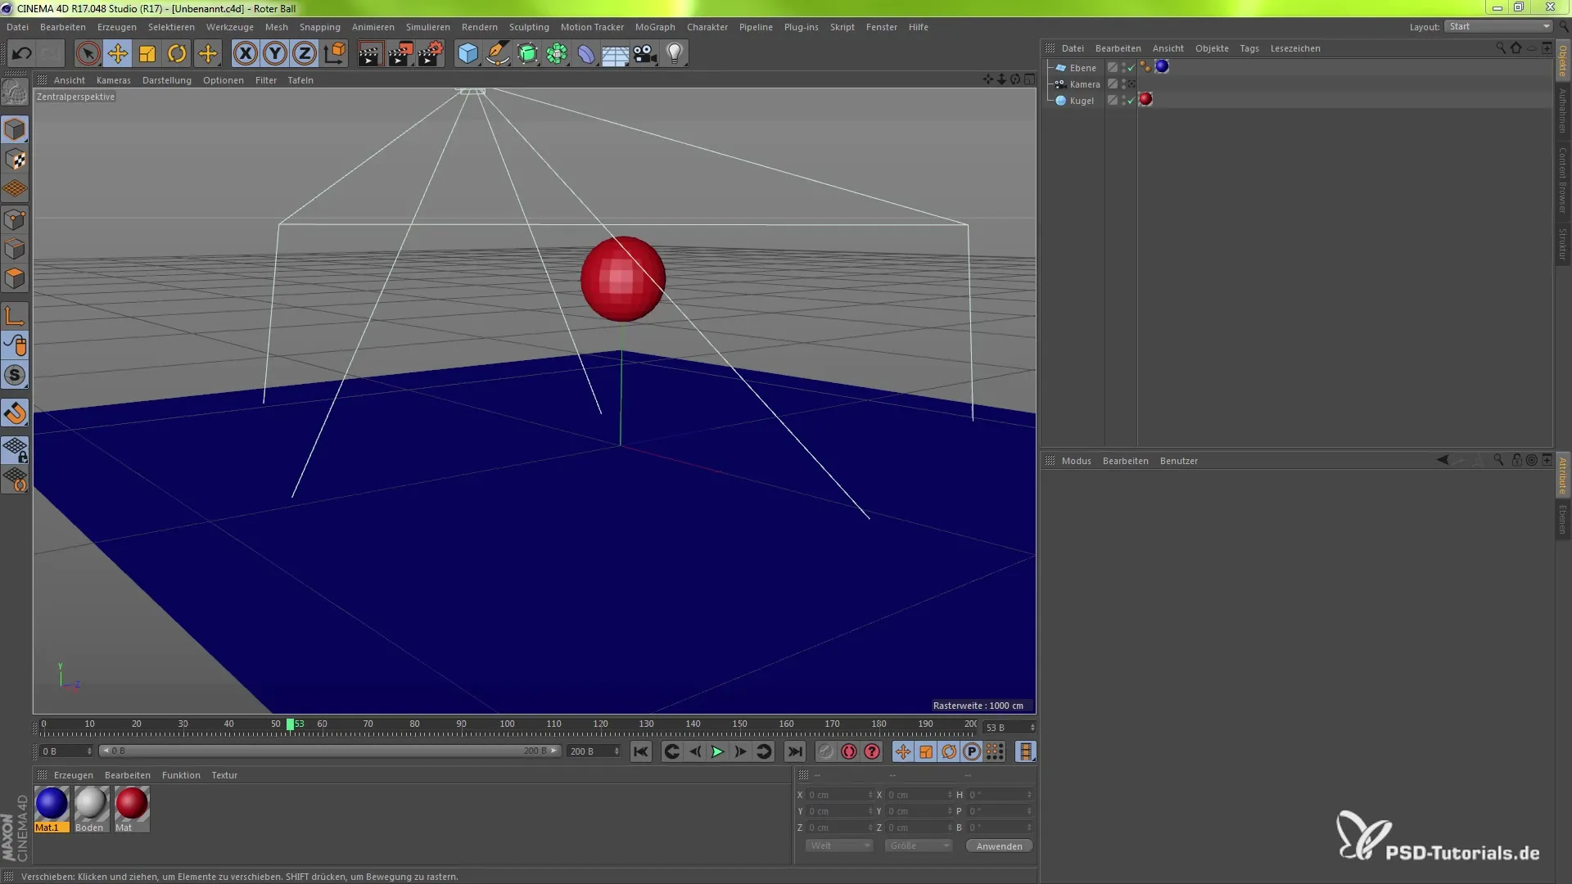Select Kugel object in Object Manager

(1081, 101)
